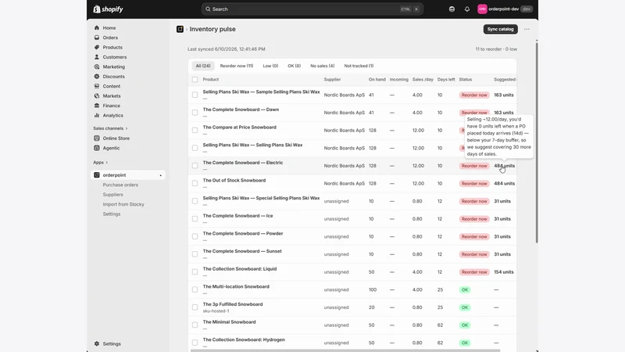This screenshot has width=625, height=352.
Task: Select the checkbox for The Minimal Snowboard
Action: click(x=195, y=325)
